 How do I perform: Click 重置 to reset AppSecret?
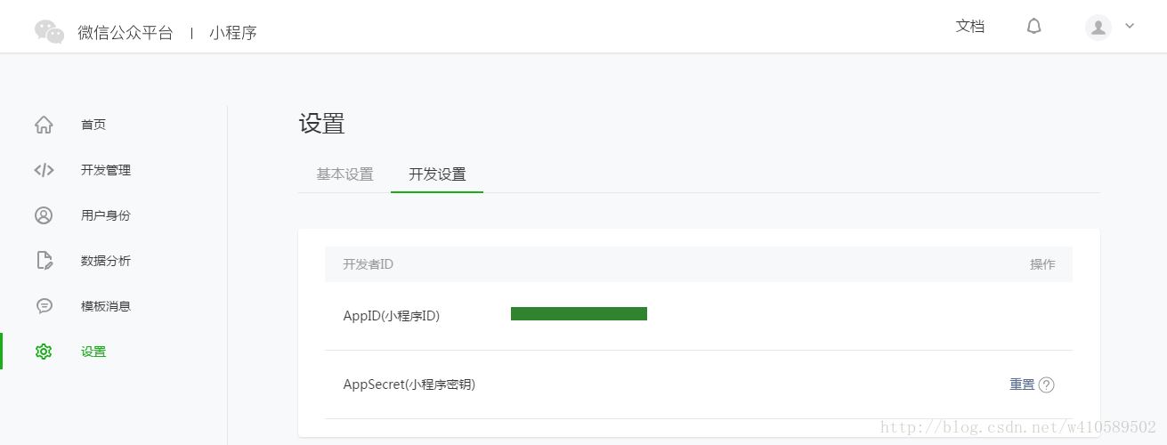point(1022,384)
